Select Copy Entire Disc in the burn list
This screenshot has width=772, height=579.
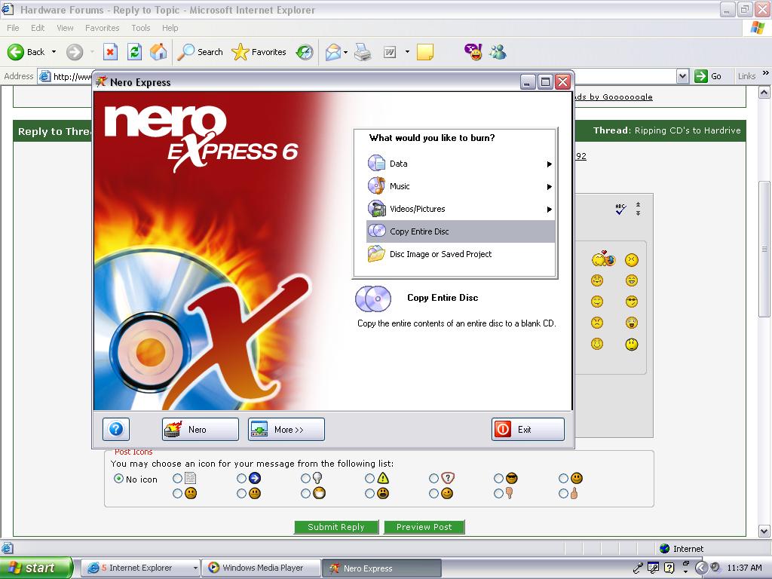(461, 231)
